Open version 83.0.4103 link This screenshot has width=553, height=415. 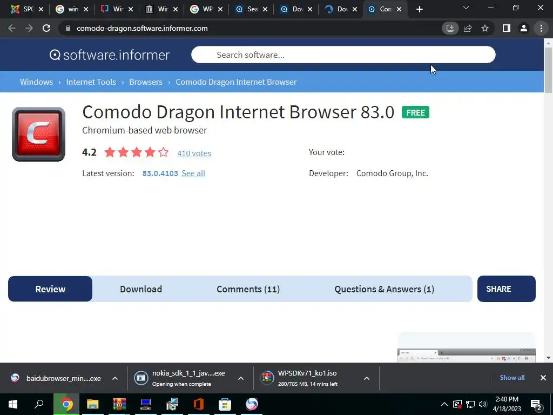point(160,173)
